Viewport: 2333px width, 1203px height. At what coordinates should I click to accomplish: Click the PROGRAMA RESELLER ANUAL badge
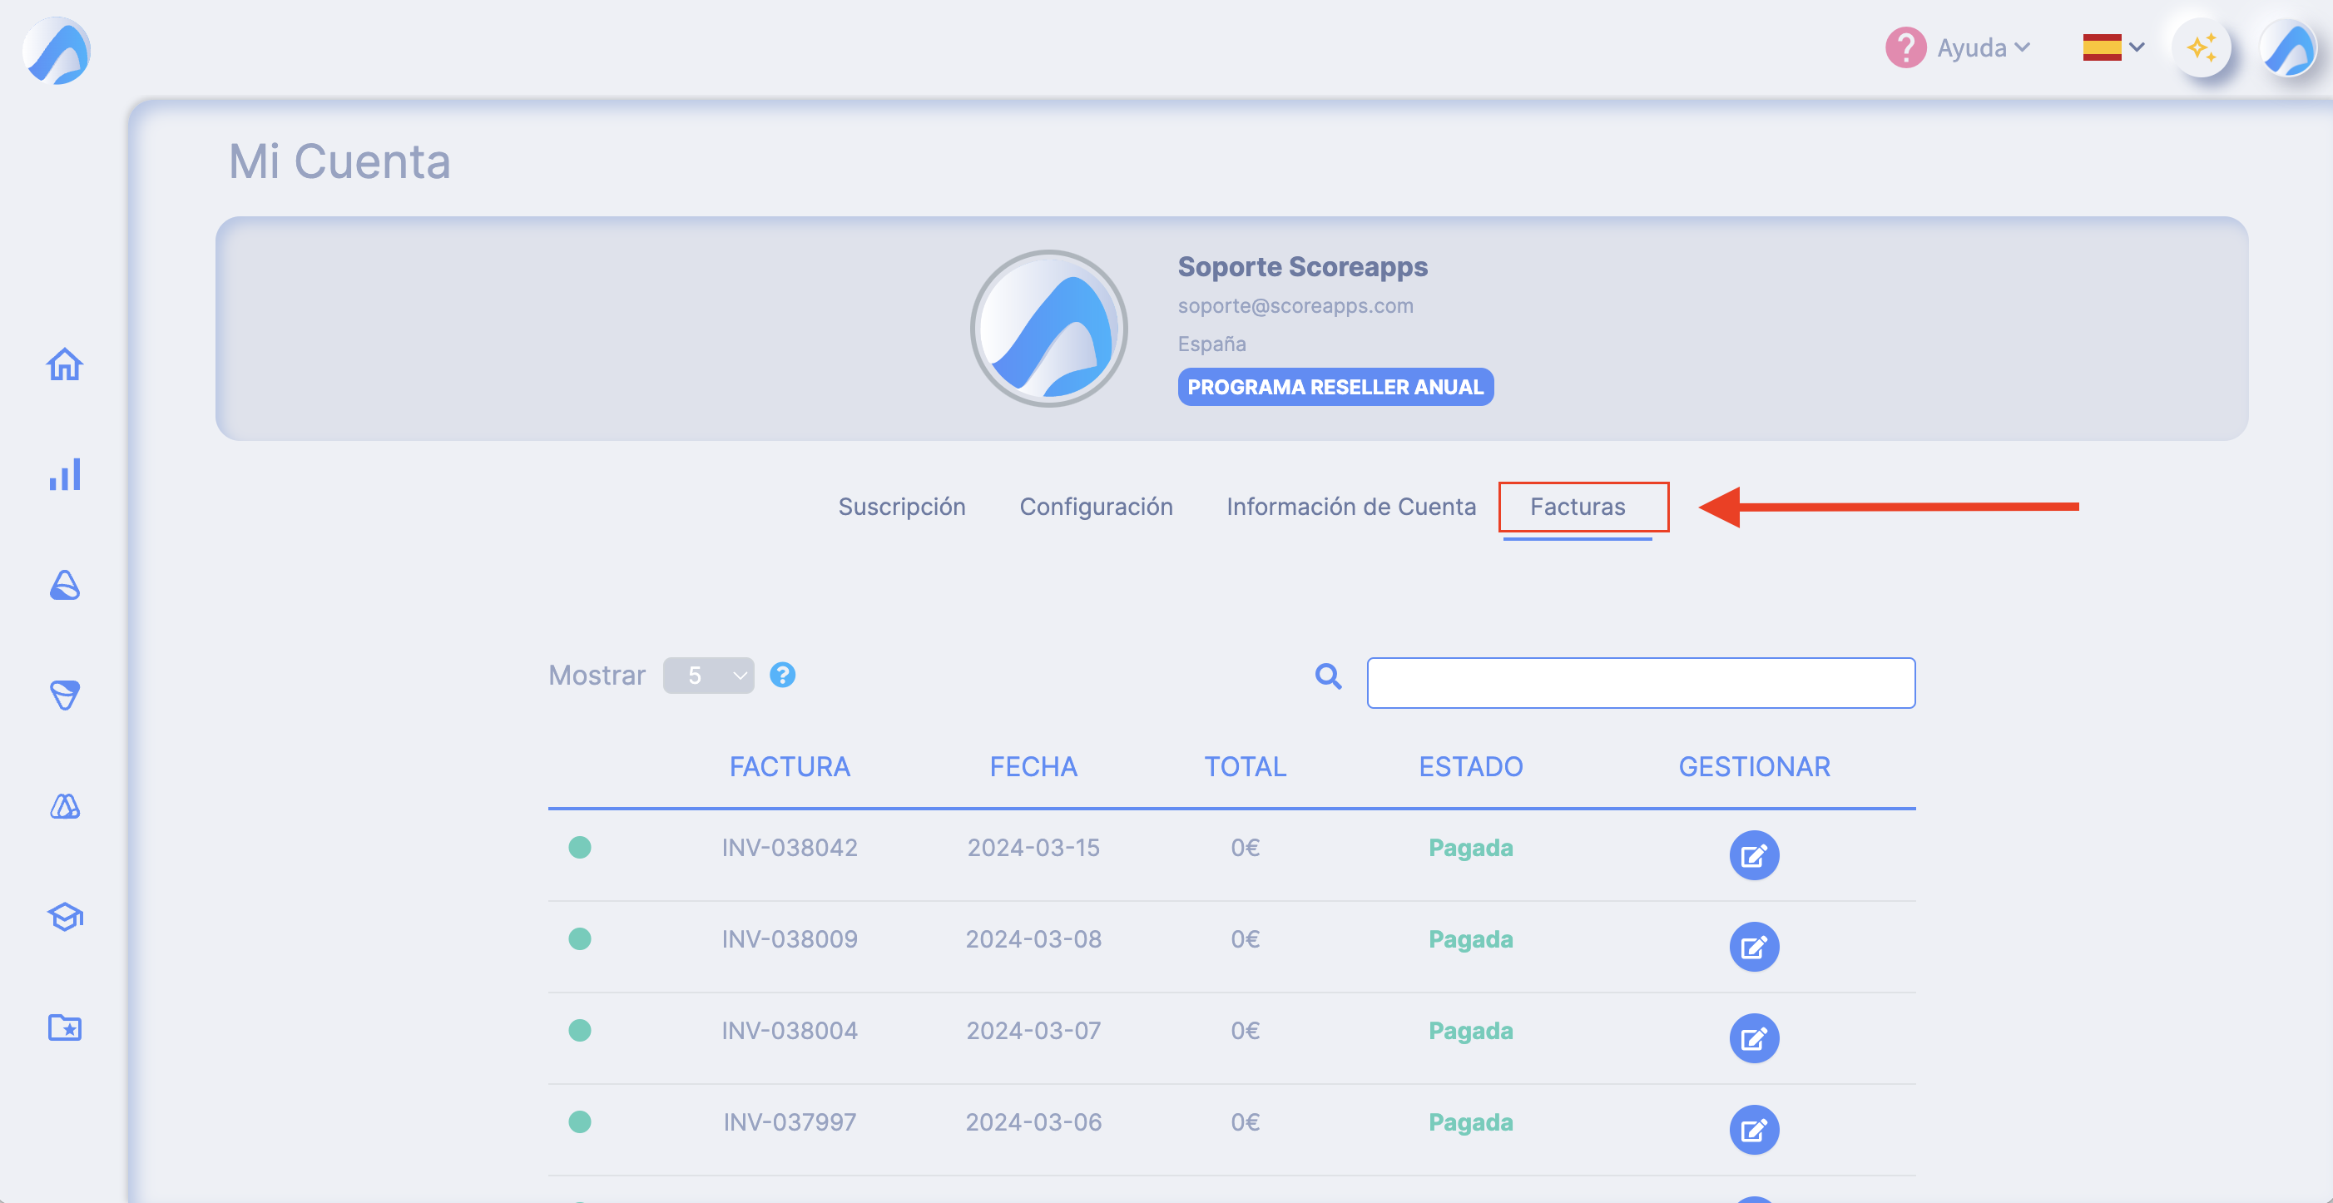pos(1335,387)
